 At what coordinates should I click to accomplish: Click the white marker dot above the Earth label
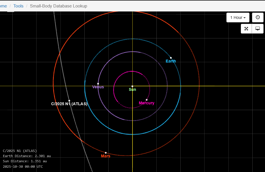click(x=171, y=58)
